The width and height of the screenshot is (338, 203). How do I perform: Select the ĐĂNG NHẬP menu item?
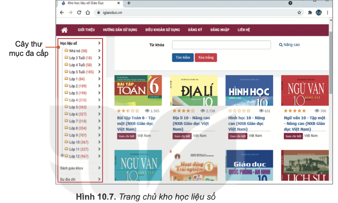(x=219, y=30)
